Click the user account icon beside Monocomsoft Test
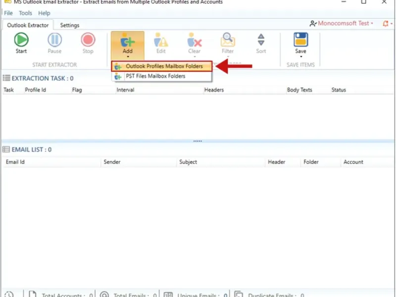Viewport: 396px width, 297px height. (x=313, y=23)
